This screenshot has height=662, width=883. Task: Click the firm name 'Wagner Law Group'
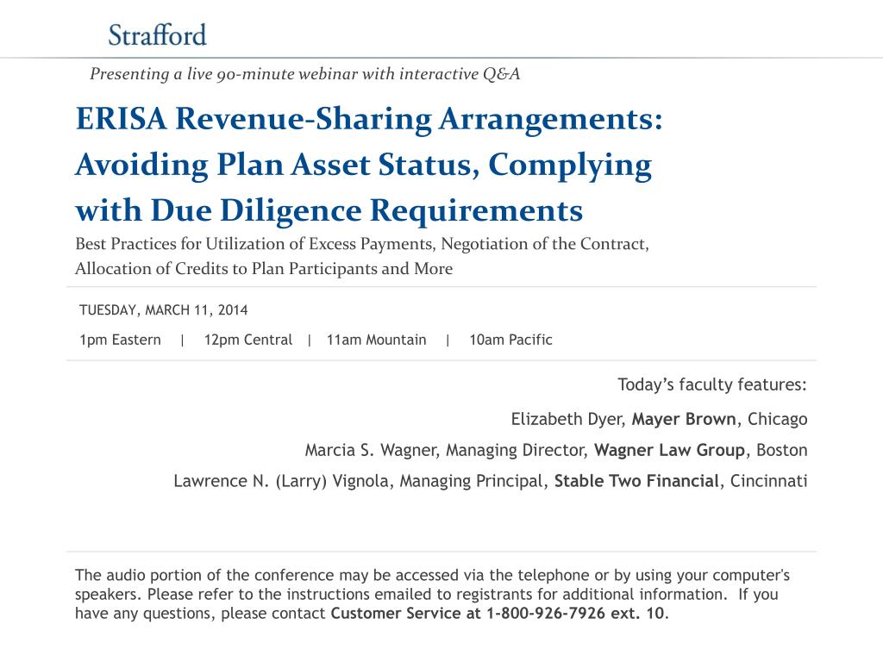coord(669,450)
